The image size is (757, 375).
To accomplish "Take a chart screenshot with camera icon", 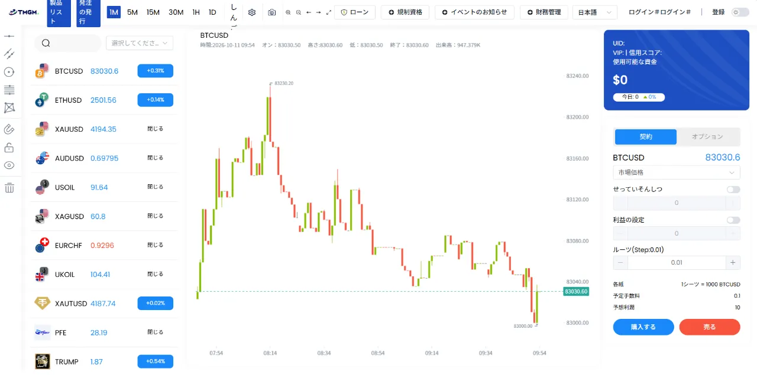I will tap(271, 12).
